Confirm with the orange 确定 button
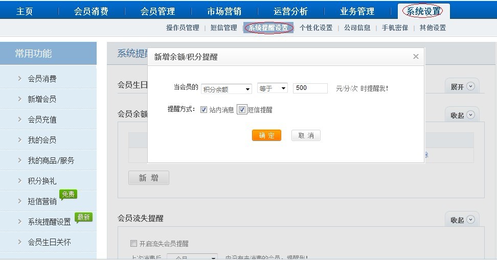 (x=266, y=135)
